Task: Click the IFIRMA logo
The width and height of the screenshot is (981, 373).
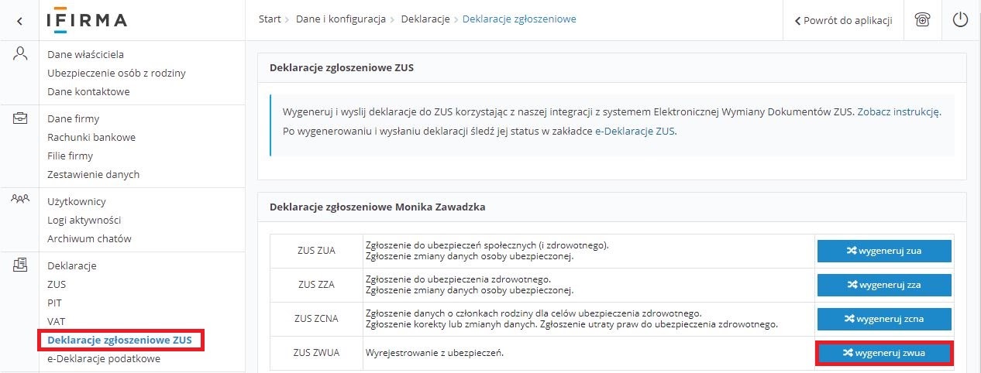Action: click(x=86, y=21)
